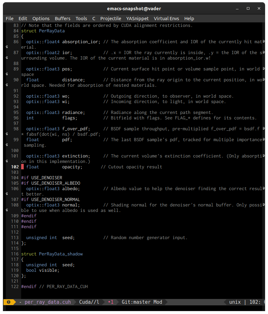Click the red •1 error count indicator

[x=111, y=302]
